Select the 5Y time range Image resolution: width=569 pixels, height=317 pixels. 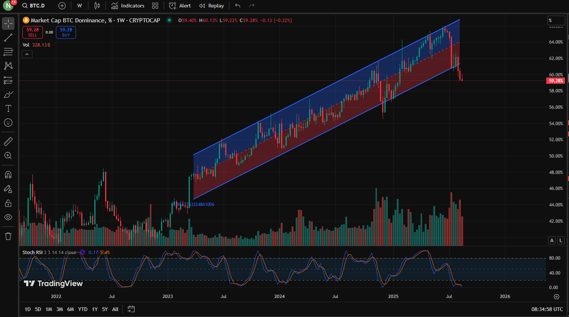[105, 309]
